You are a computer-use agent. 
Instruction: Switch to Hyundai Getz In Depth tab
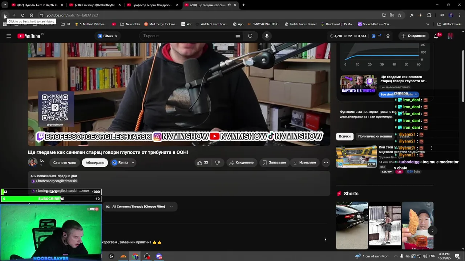[37, 5]
